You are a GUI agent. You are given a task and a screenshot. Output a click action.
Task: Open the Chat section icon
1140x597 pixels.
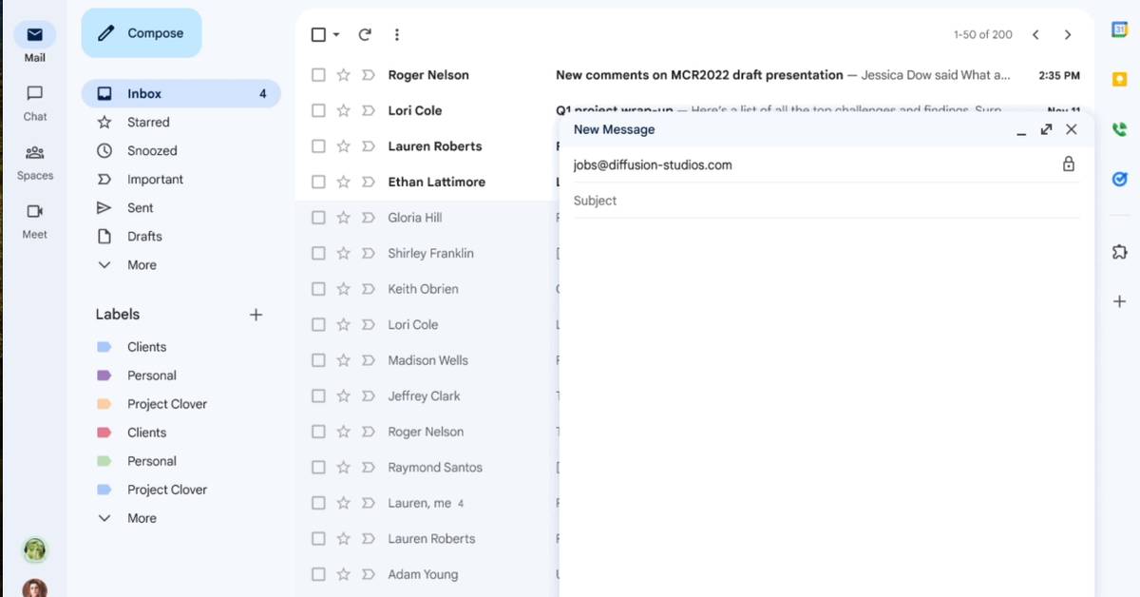tap(35, 94)
